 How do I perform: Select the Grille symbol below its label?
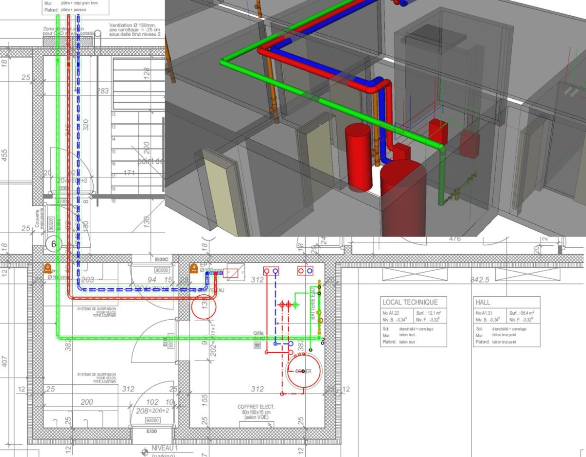[x=257, y=345]
